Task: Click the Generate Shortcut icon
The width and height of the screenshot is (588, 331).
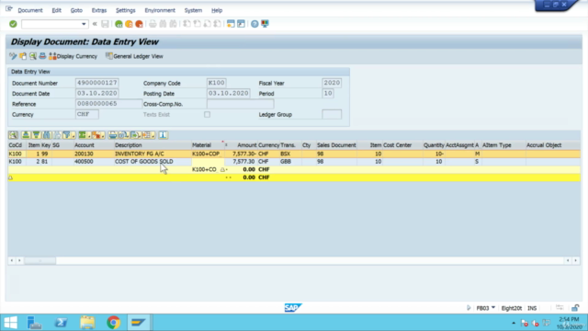Action: (x=241, y=24)
